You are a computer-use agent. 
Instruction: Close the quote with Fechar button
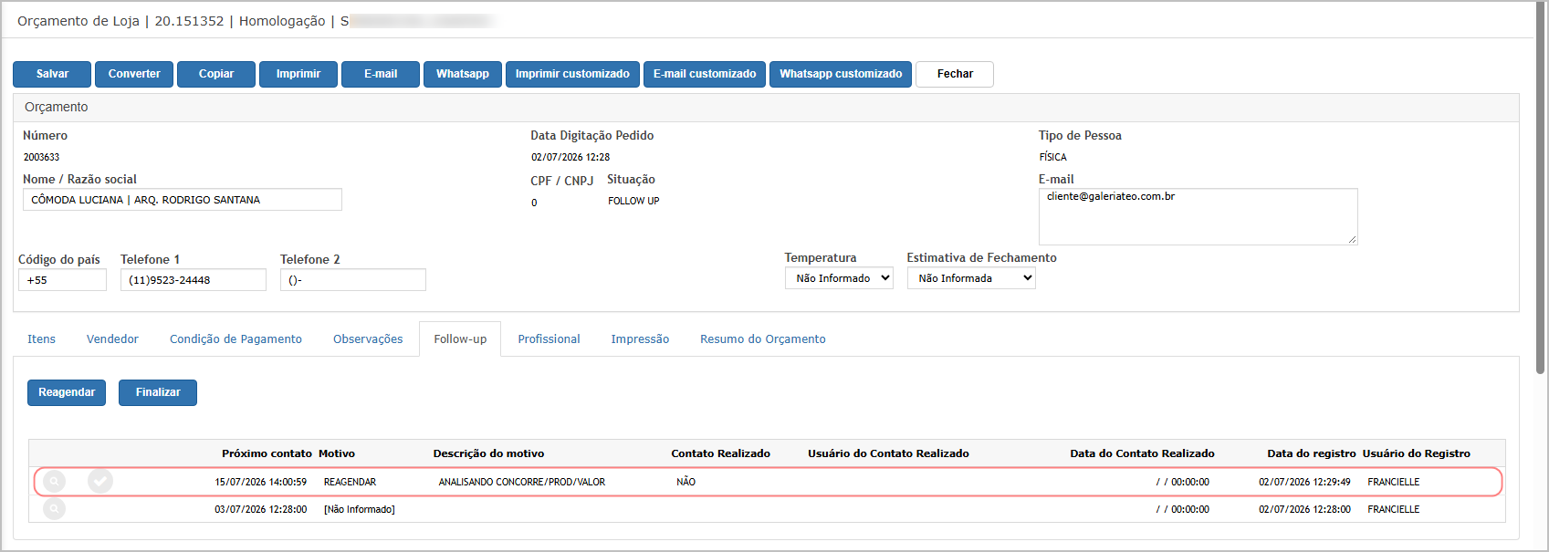tap(955, 74)
